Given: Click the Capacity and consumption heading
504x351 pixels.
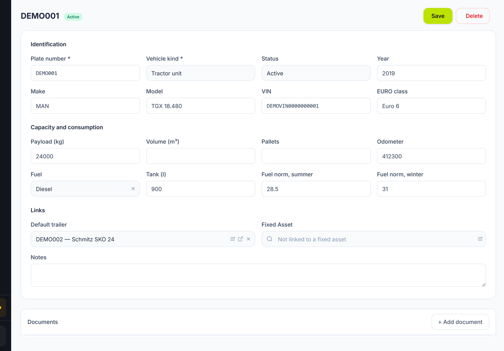Looking at the screenshot, I should [67, 127].
